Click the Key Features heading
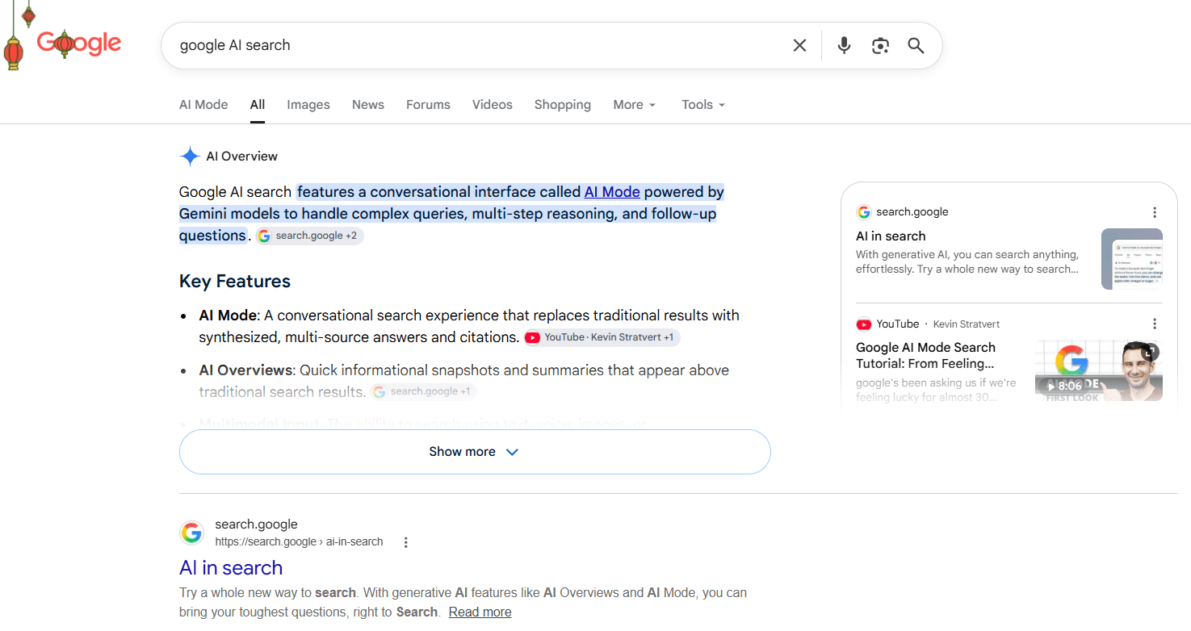The height and width of the screenshot is (631, 1191). 235,282
